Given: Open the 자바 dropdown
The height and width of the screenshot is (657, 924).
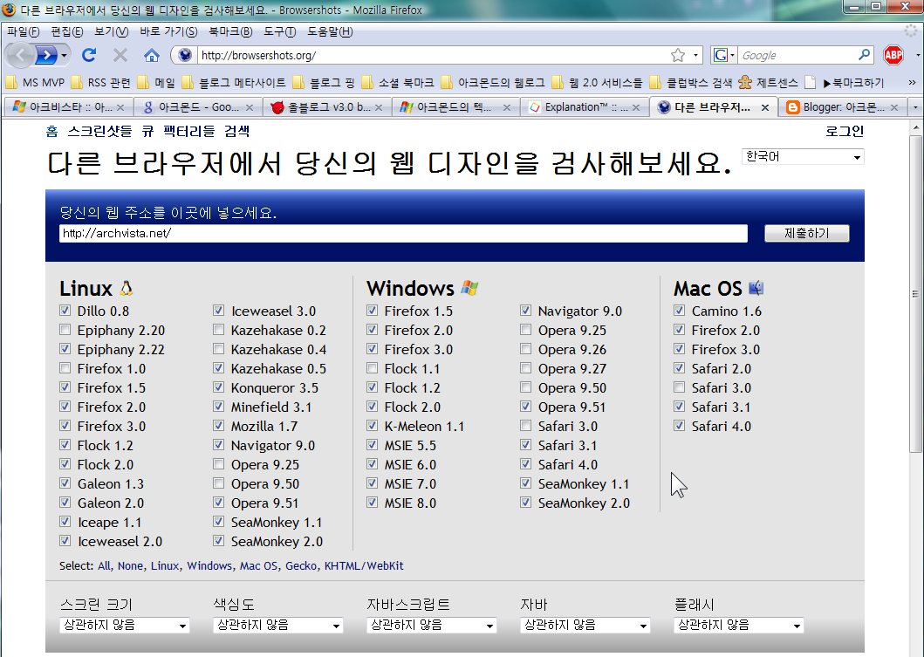Looking at the screenshot, I should coord(585,626).
